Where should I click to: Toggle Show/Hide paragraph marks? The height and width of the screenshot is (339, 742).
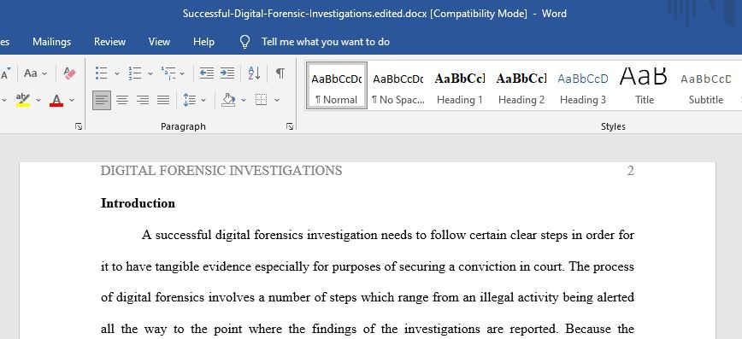[280, 73]
